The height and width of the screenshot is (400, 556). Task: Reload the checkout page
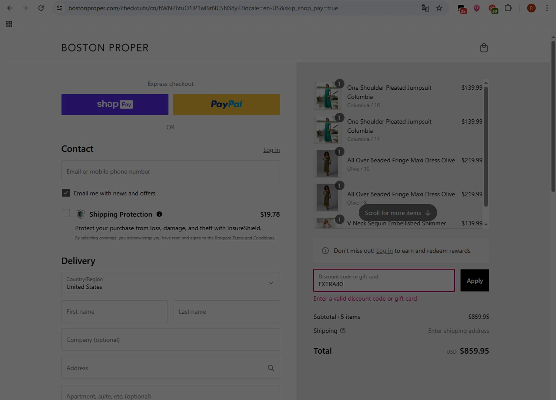(41, 8)
